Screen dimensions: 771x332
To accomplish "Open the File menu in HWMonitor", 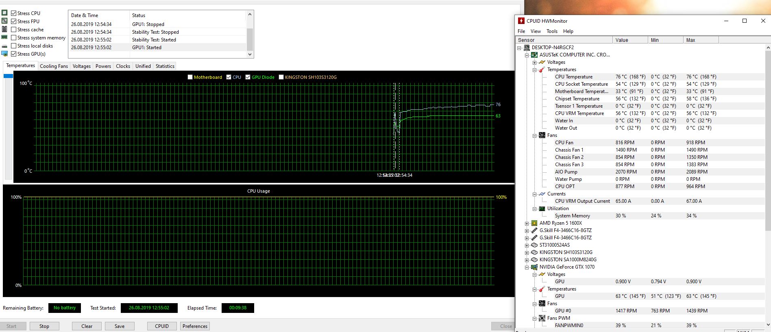I will pyautogui.click(x=521, y=31).
